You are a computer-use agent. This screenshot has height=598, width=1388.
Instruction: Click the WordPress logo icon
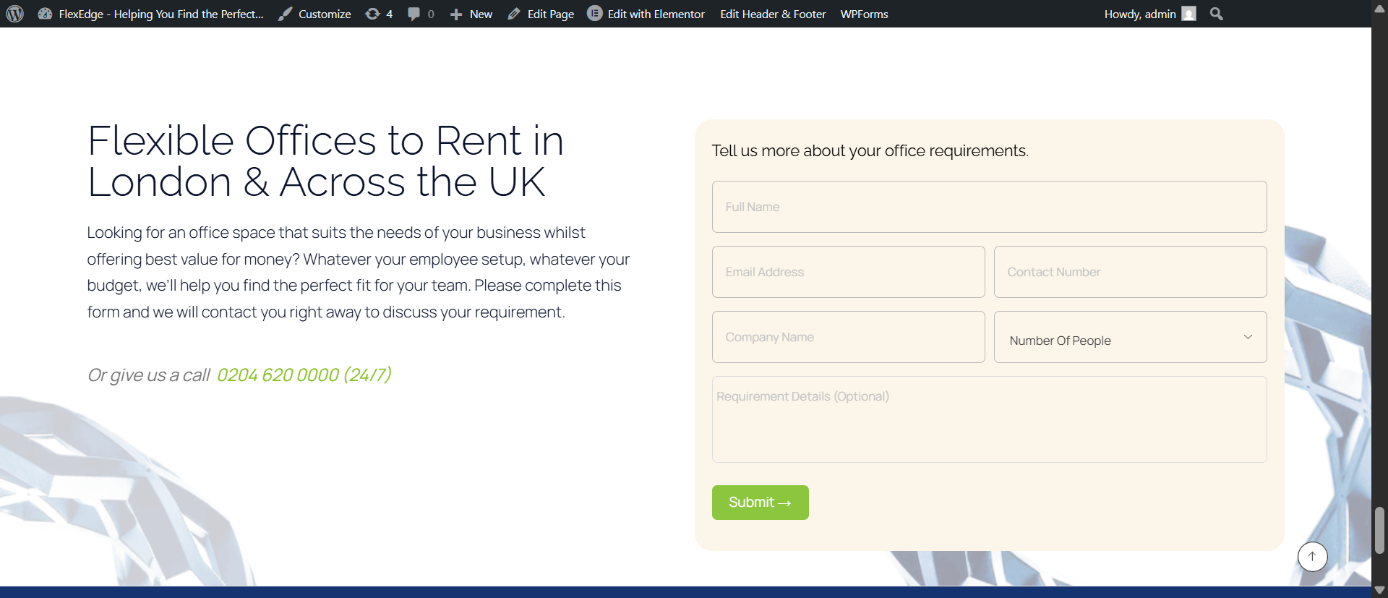coord(15,14)
